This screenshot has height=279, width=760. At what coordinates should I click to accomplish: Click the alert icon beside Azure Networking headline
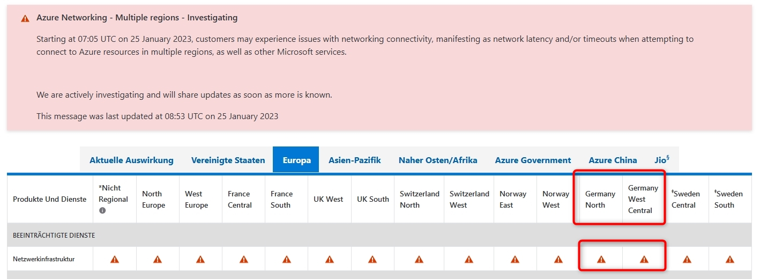point(25,18)
